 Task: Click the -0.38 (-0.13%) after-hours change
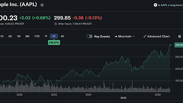pos(87,18)
